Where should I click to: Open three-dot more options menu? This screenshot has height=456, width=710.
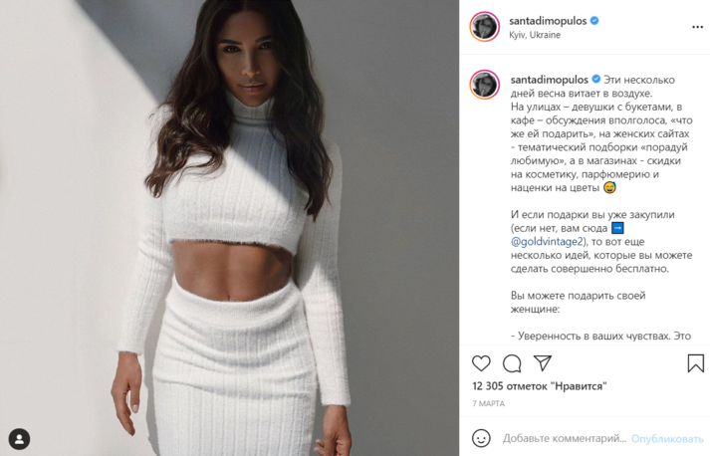pyautogui.click(x=697, y=27)
